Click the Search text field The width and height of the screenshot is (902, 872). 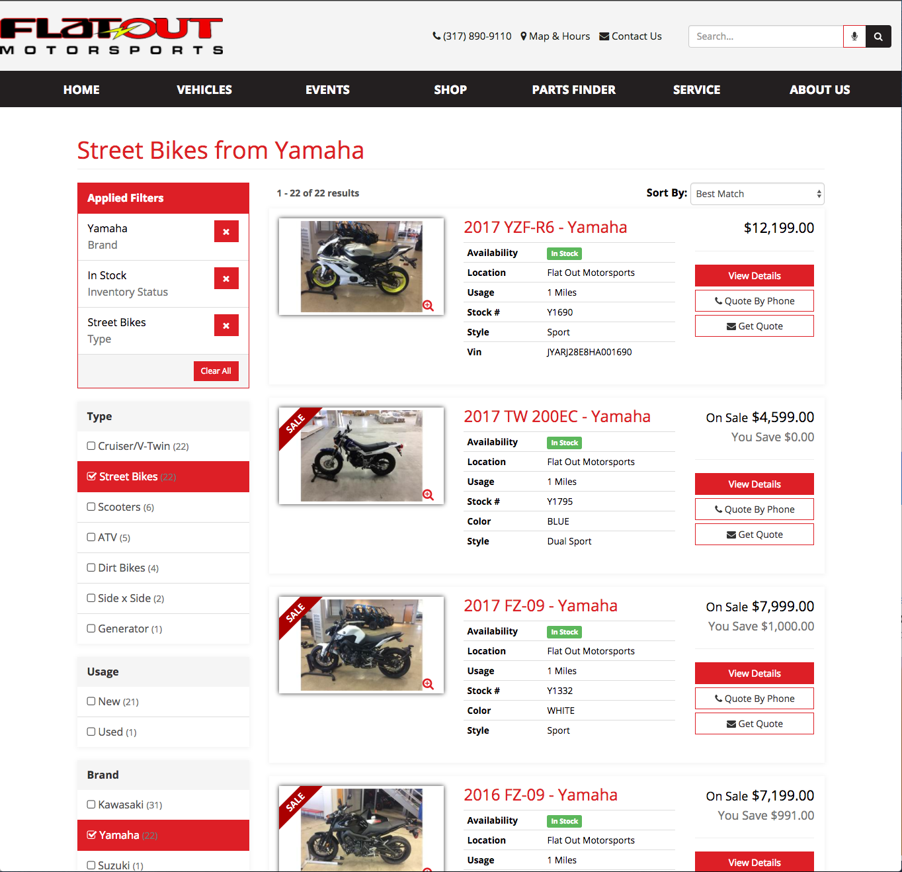pyautogui.click(x=766, y=36)
